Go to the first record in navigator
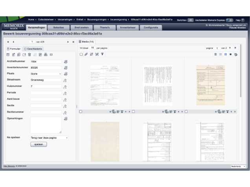 pos(8,42)
